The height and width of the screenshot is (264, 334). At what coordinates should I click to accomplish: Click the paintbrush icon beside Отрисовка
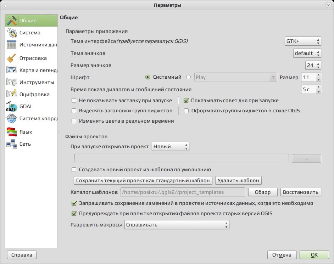coord(12,58)
